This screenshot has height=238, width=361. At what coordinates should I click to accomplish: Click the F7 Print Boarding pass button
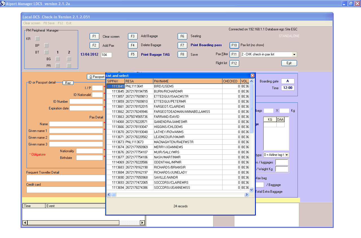(x=182, y=45)
